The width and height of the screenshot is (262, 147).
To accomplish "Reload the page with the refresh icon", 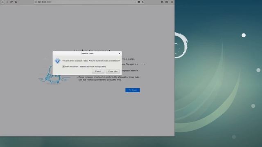I will tap(11, 2).
